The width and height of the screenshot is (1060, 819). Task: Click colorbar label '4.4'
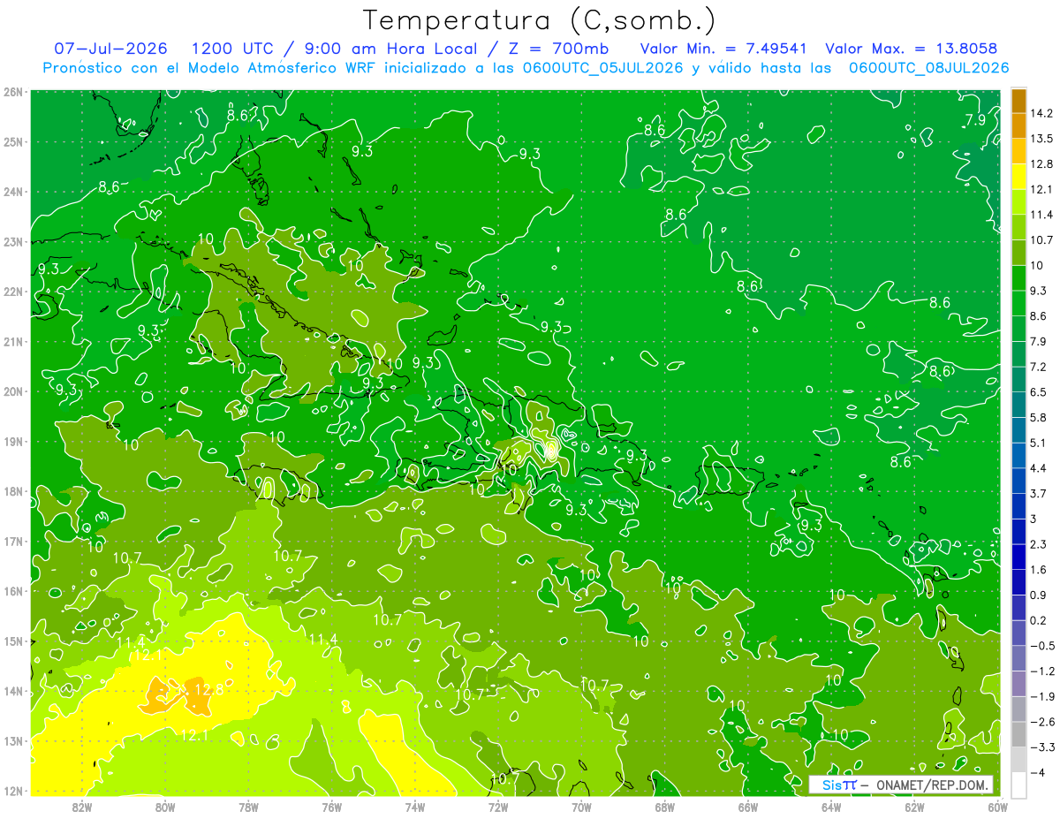click(x=1039, y=467)
